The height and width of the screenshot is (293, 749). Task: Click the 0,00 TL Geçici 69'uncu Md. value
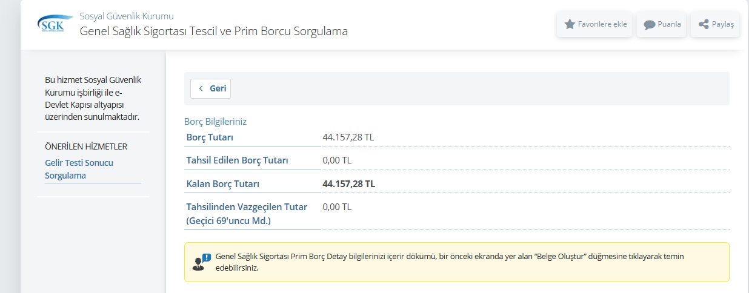point(337,206)
